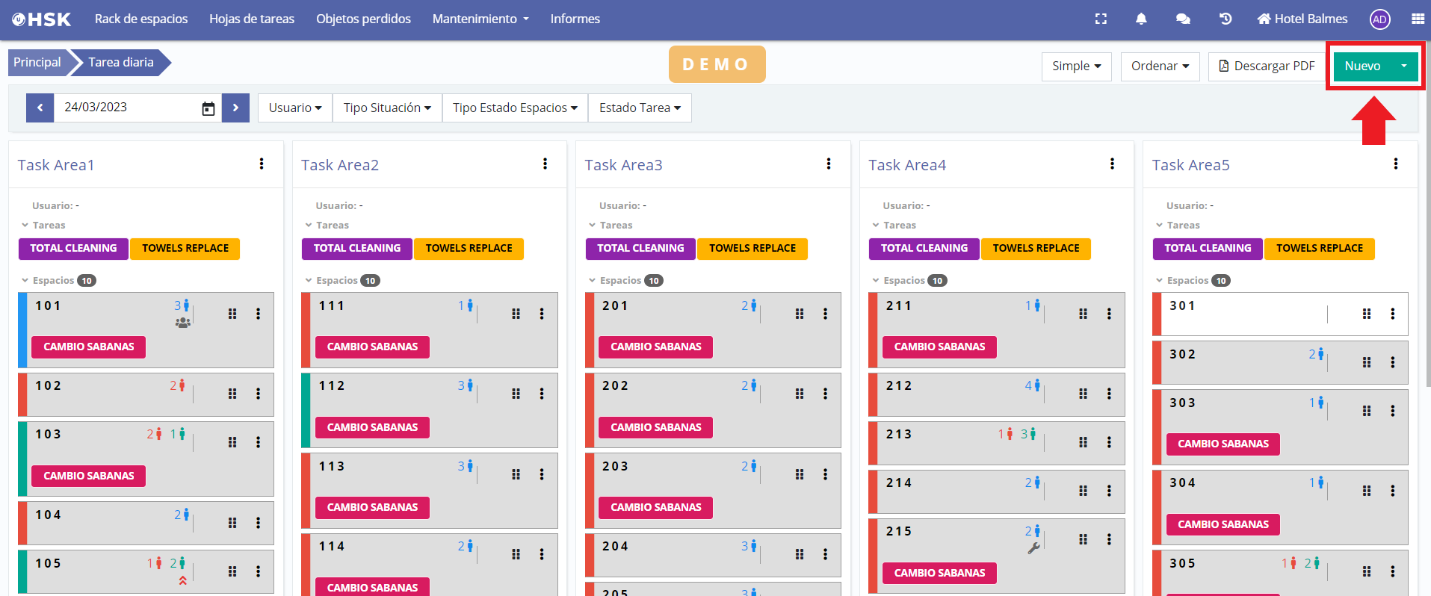Click the purple TOTAL CLEANING tag in Task Area2
The height and width of the screenshot is (596, 1431).
(356, 249)
